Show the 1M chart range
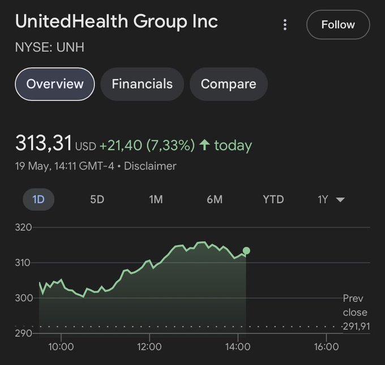 point(156,199)
